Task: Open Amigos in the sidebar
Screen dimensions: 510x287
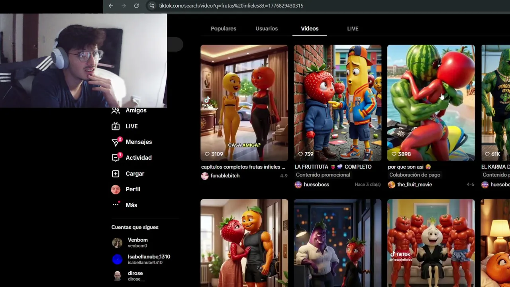Action: click(136, 110)
